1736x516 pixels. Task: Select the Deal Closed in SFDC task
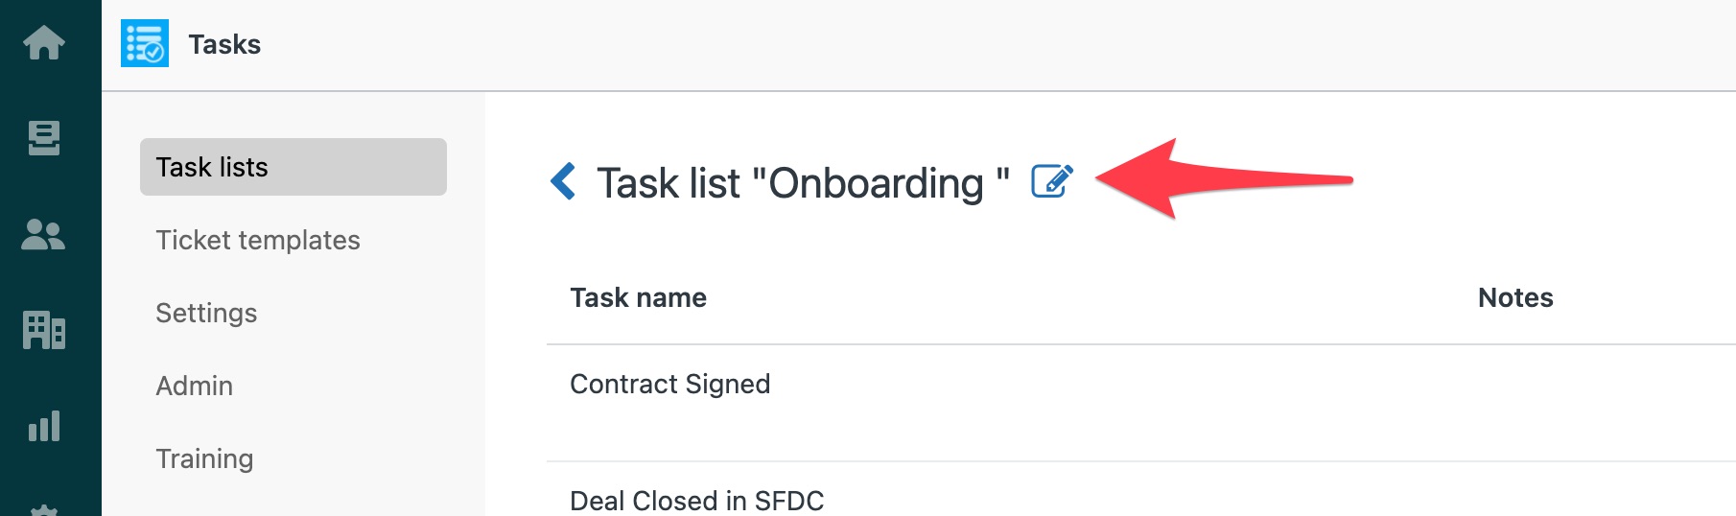tap(697, 501)
